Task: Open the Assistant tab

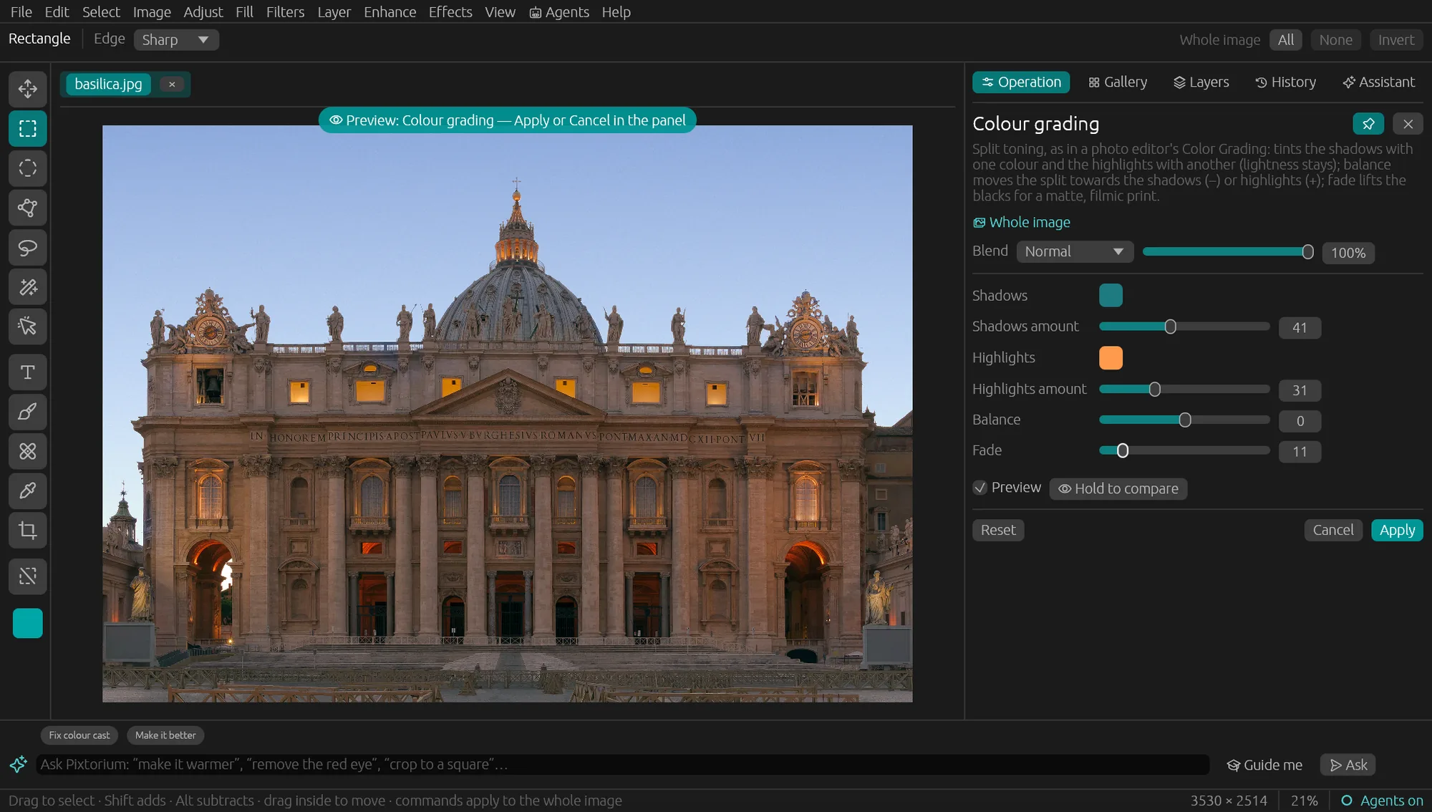Action: coord(1379,82)
